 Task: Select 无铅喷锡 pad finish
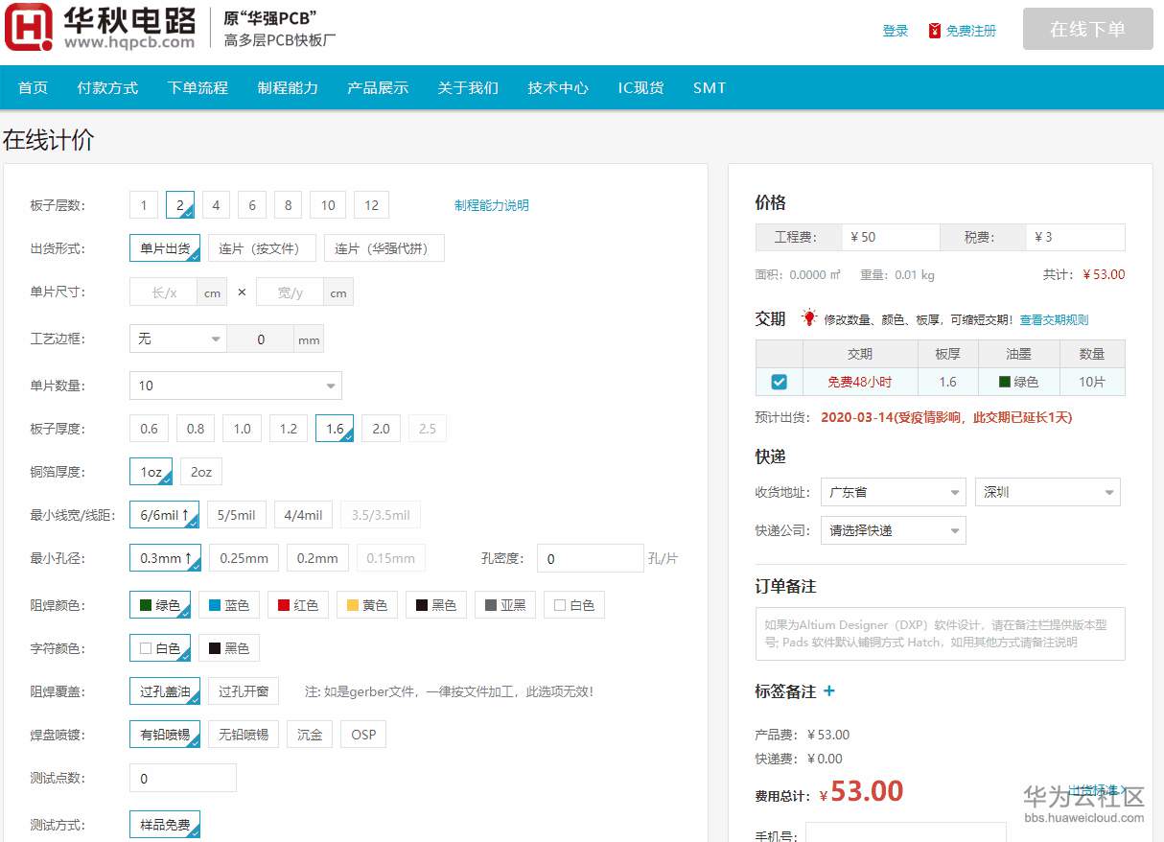244,735
